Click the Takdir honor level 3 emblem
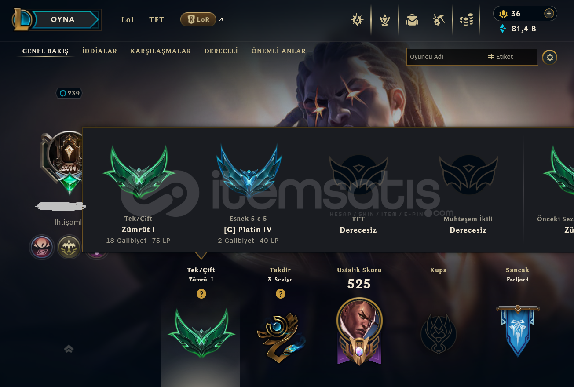Viewport: 574px width, 387px height. pos(281,335)
